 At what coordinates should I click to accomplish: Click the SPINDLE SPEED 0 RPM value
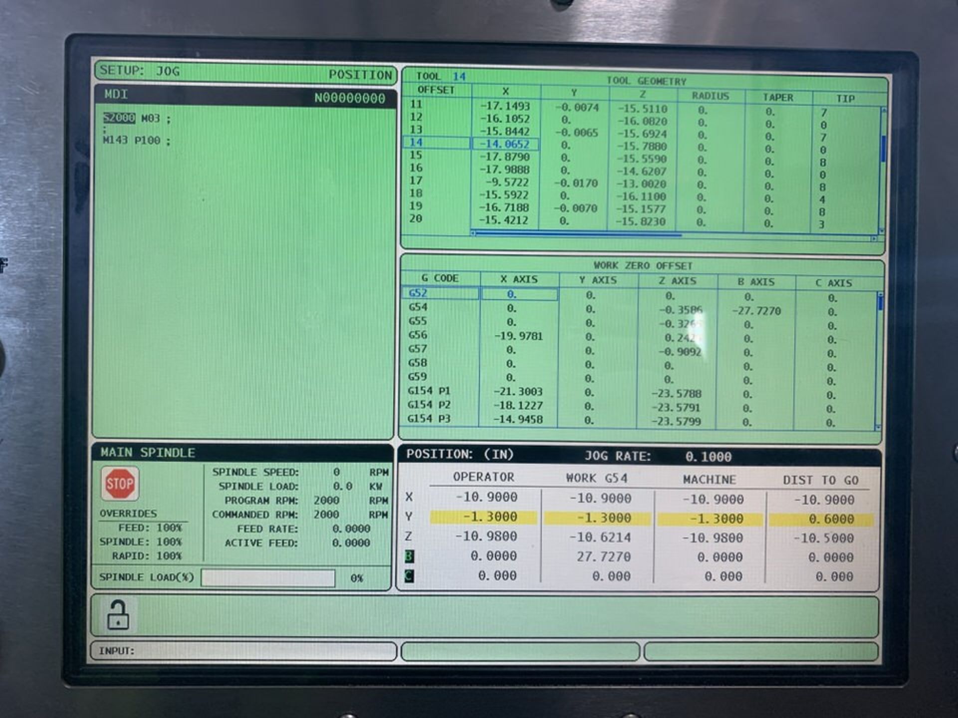click(336, 472)
